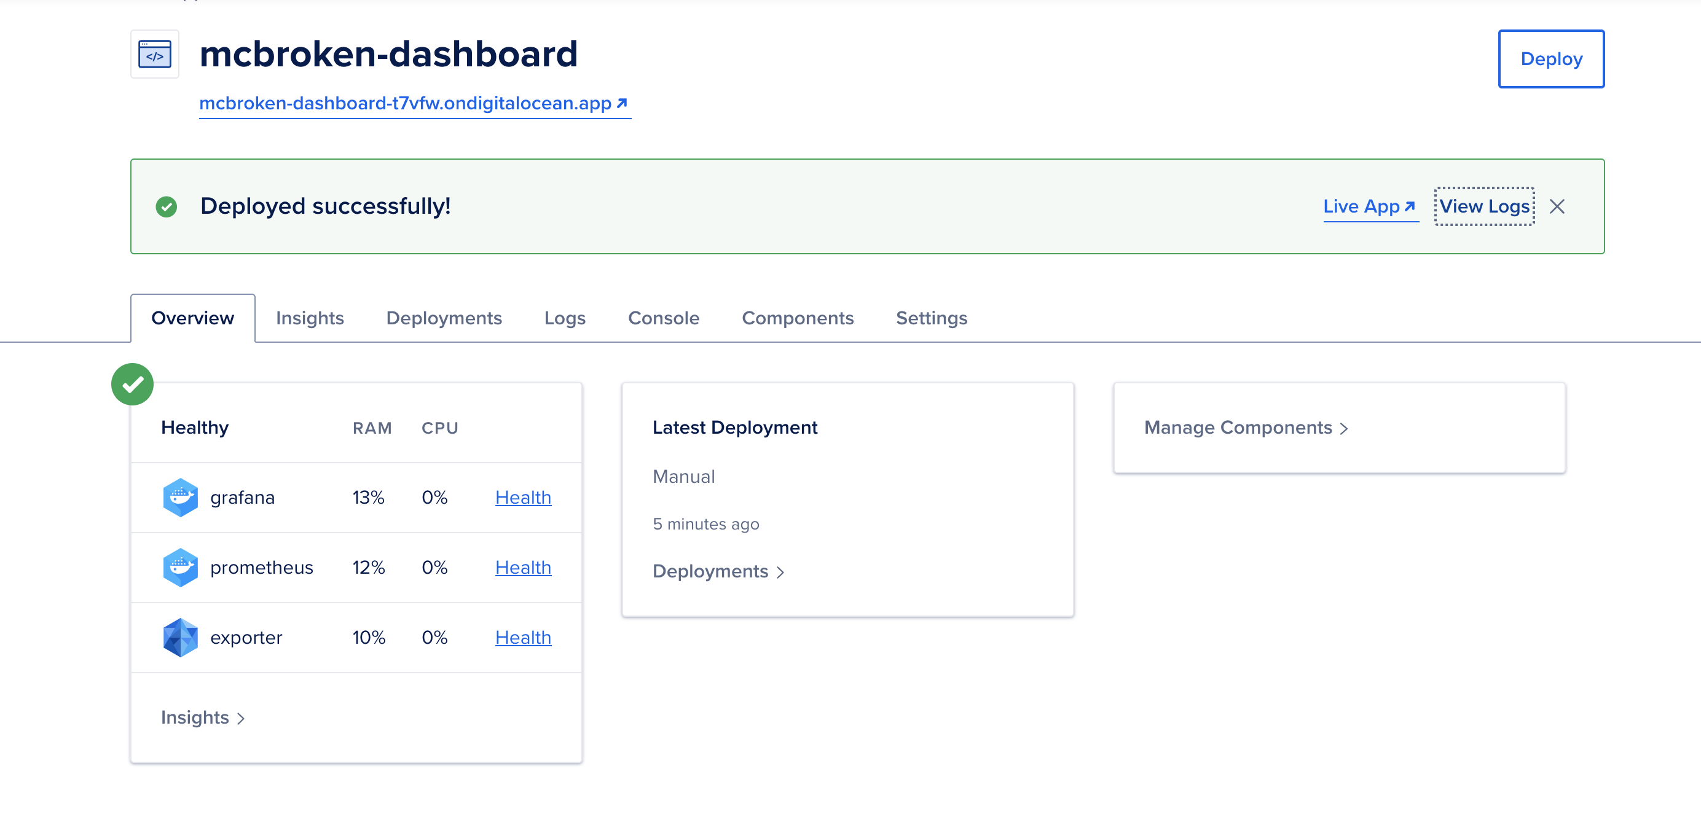Expand Deployments link in Latest Deployment card

pyautogui.click(x=718, y=571)
